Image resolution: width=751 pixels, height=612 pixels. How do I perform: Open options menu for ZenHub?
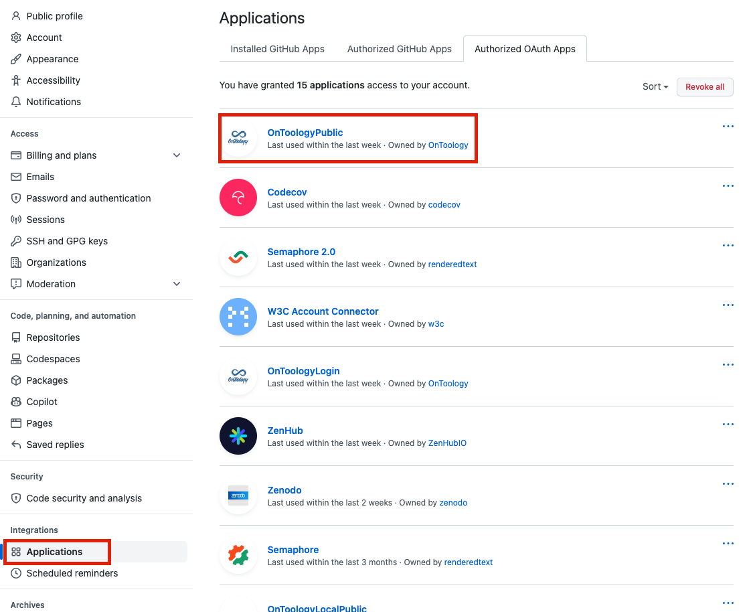(x=728, y=424)
